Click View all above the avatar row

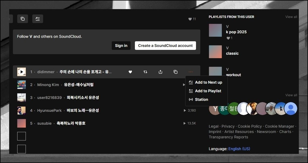click(291, 95)
